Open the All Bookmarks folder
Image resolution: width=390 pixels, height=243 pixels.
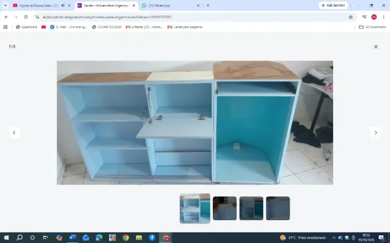(x=373, y=27)
